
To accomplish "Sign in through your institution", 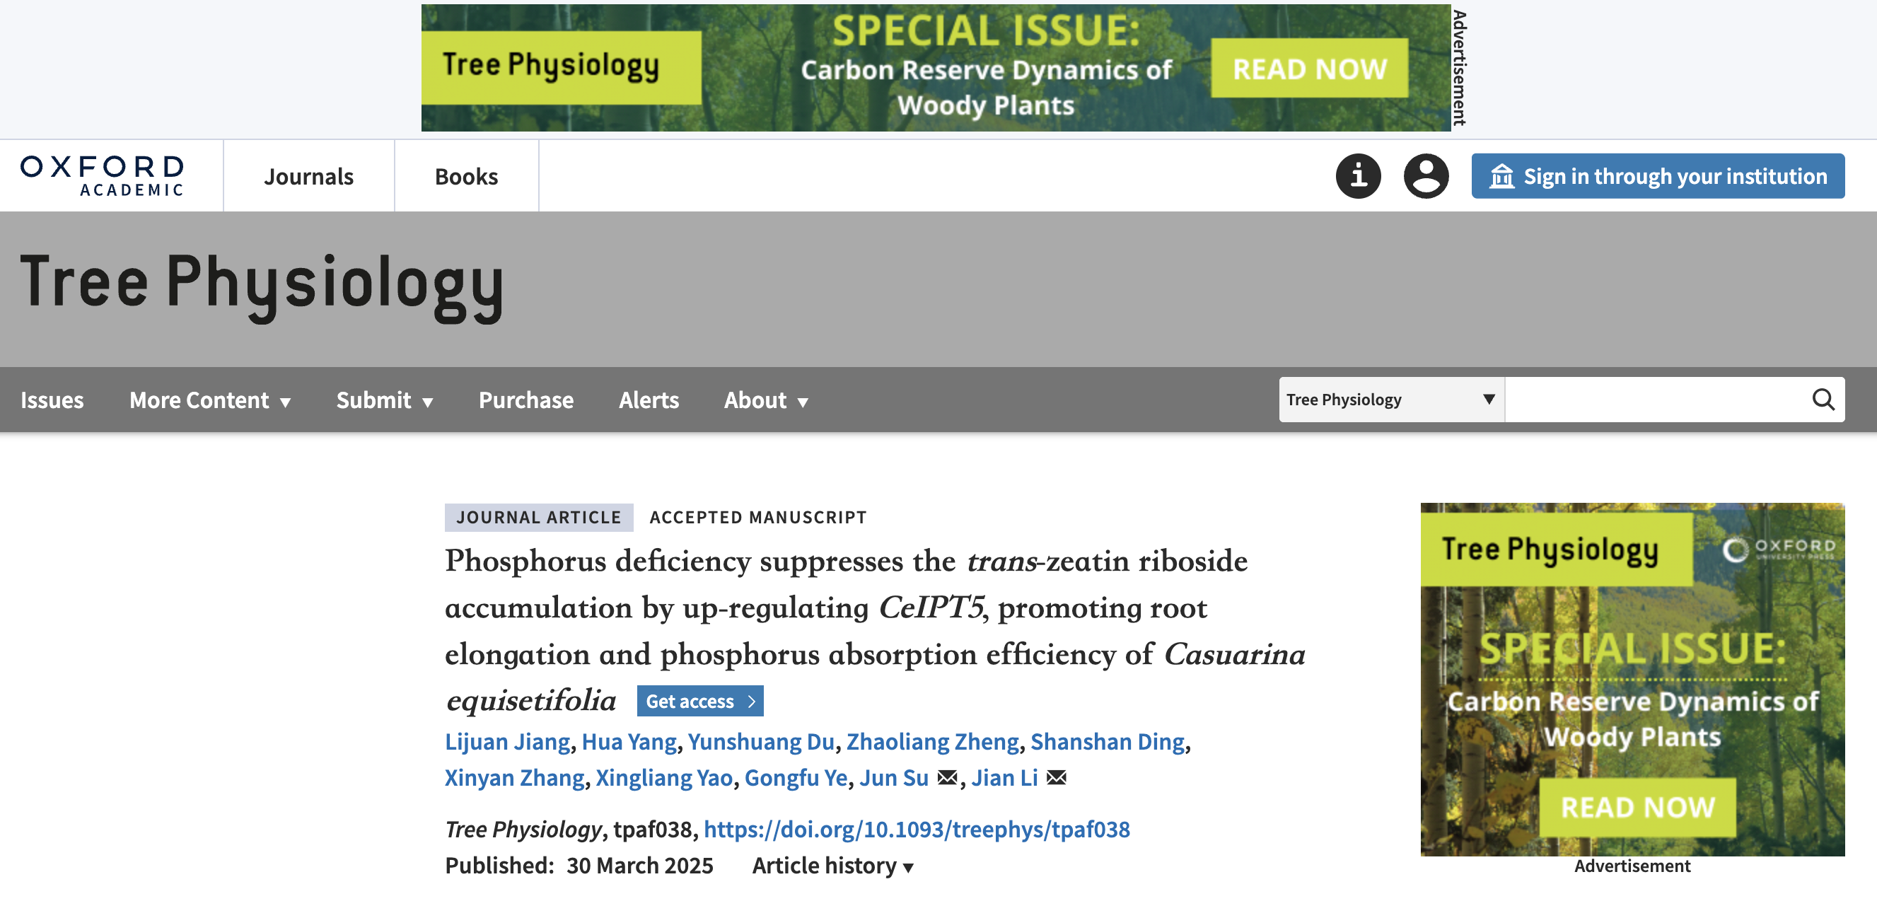I will click(x=1657, y=176).
